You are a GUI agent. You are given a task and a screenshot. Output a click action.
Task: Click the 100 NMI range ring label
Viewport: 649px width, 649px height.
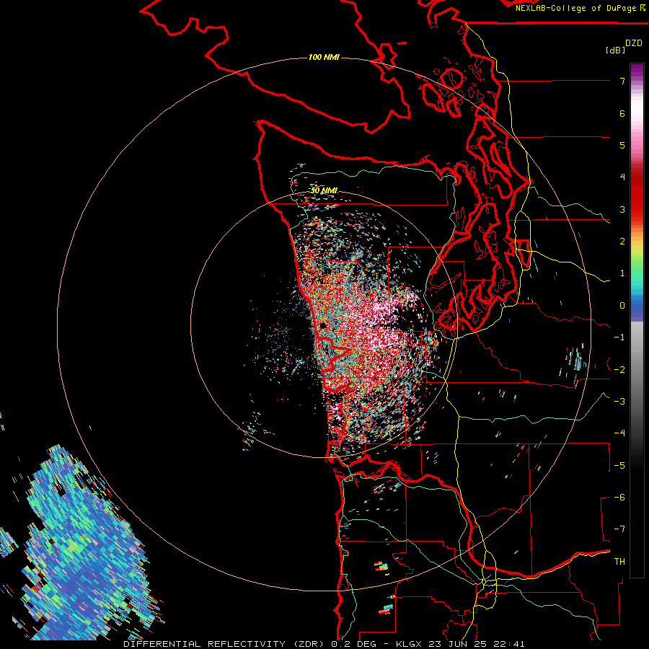324,57
